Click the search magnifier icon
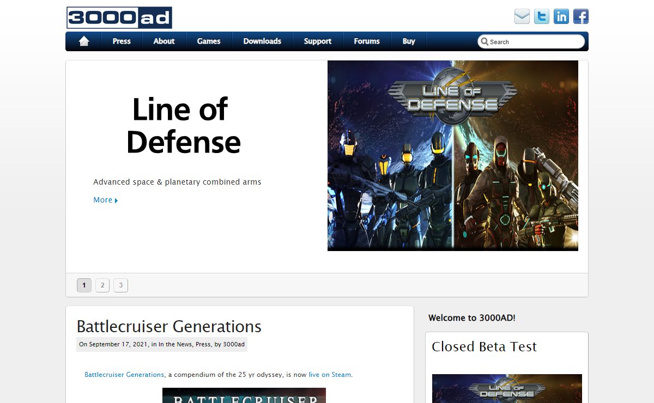This screenshot has width=654, height=403. click(x=485, y=41)
